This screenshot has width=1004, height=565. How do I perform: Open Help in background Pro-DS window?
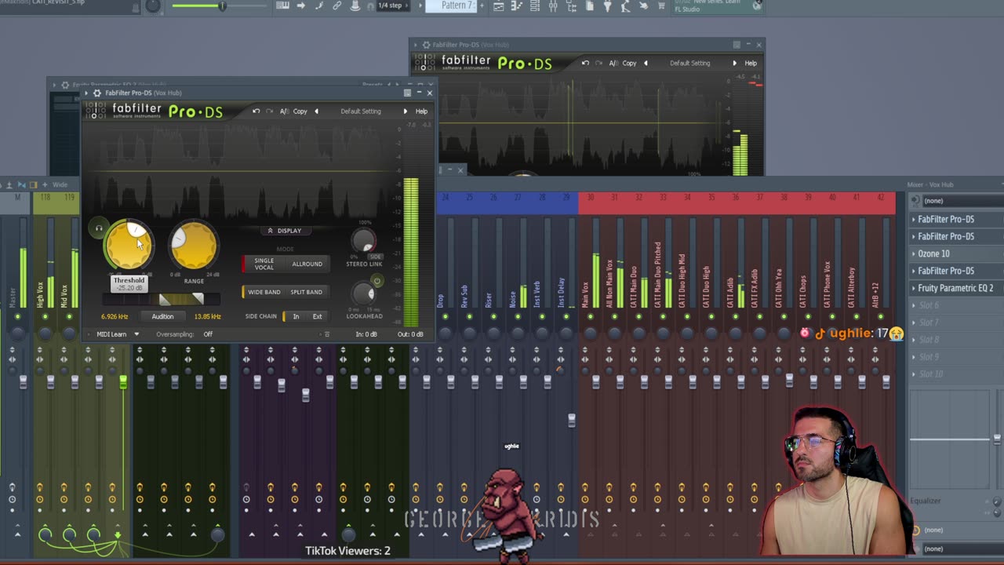(x=751, y=64)
